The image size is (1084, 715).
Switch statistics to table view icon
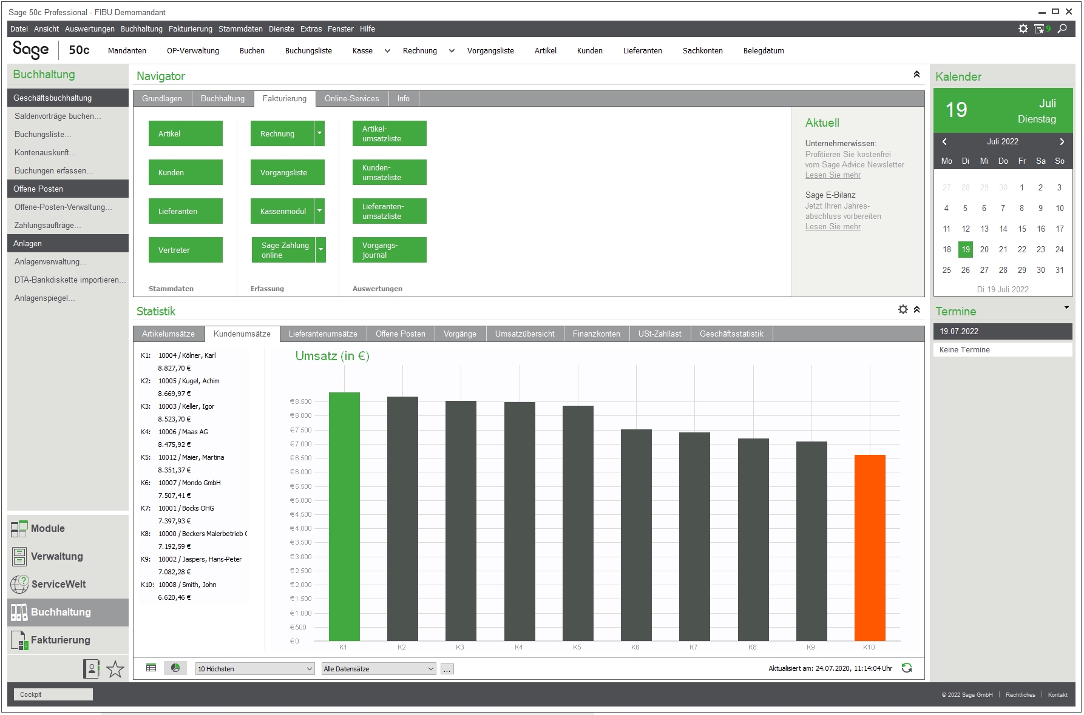(x=151, y=668)
